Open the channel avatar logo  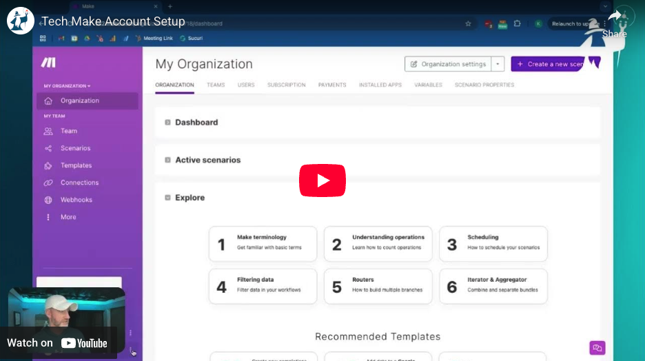point(20,21)
